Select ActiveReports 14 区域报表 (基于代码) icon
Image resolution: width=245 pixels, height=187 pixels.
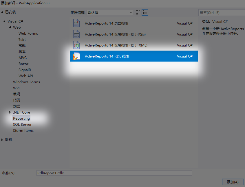pyautogui.click(x=76, y=34)
